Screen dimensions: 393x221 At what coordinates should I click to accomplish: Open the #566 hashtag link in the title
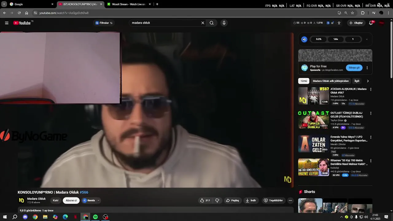click(84, 192)
